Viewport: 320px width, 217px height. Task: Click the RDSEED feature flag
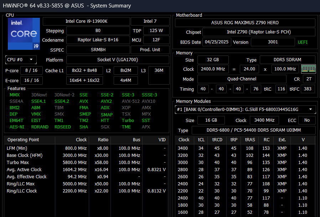[63, 127]
